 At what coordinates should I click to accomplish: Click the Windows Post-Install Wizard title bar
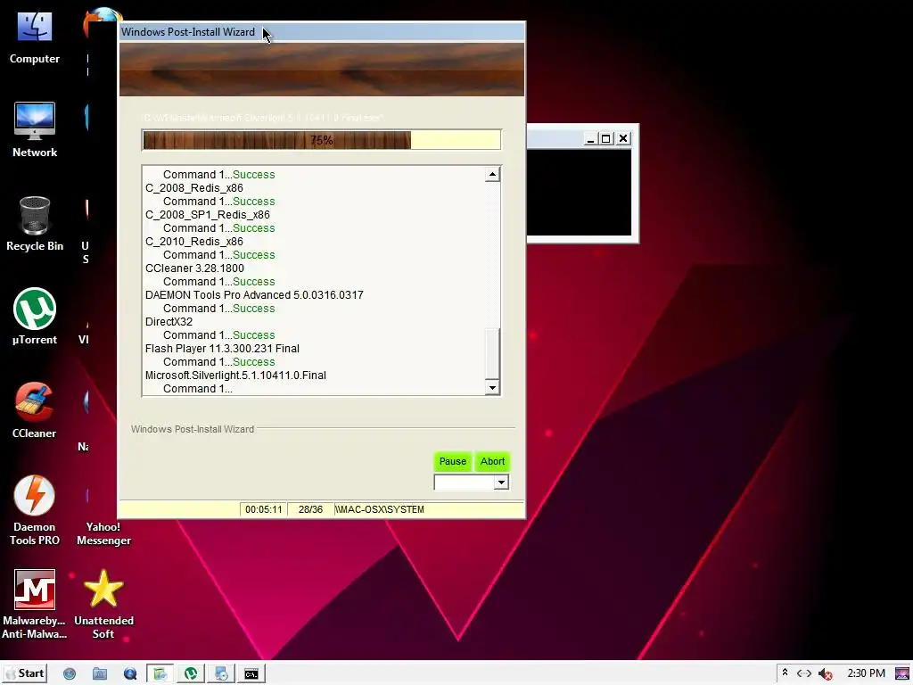pyautogui.click(x=321, y=32)
